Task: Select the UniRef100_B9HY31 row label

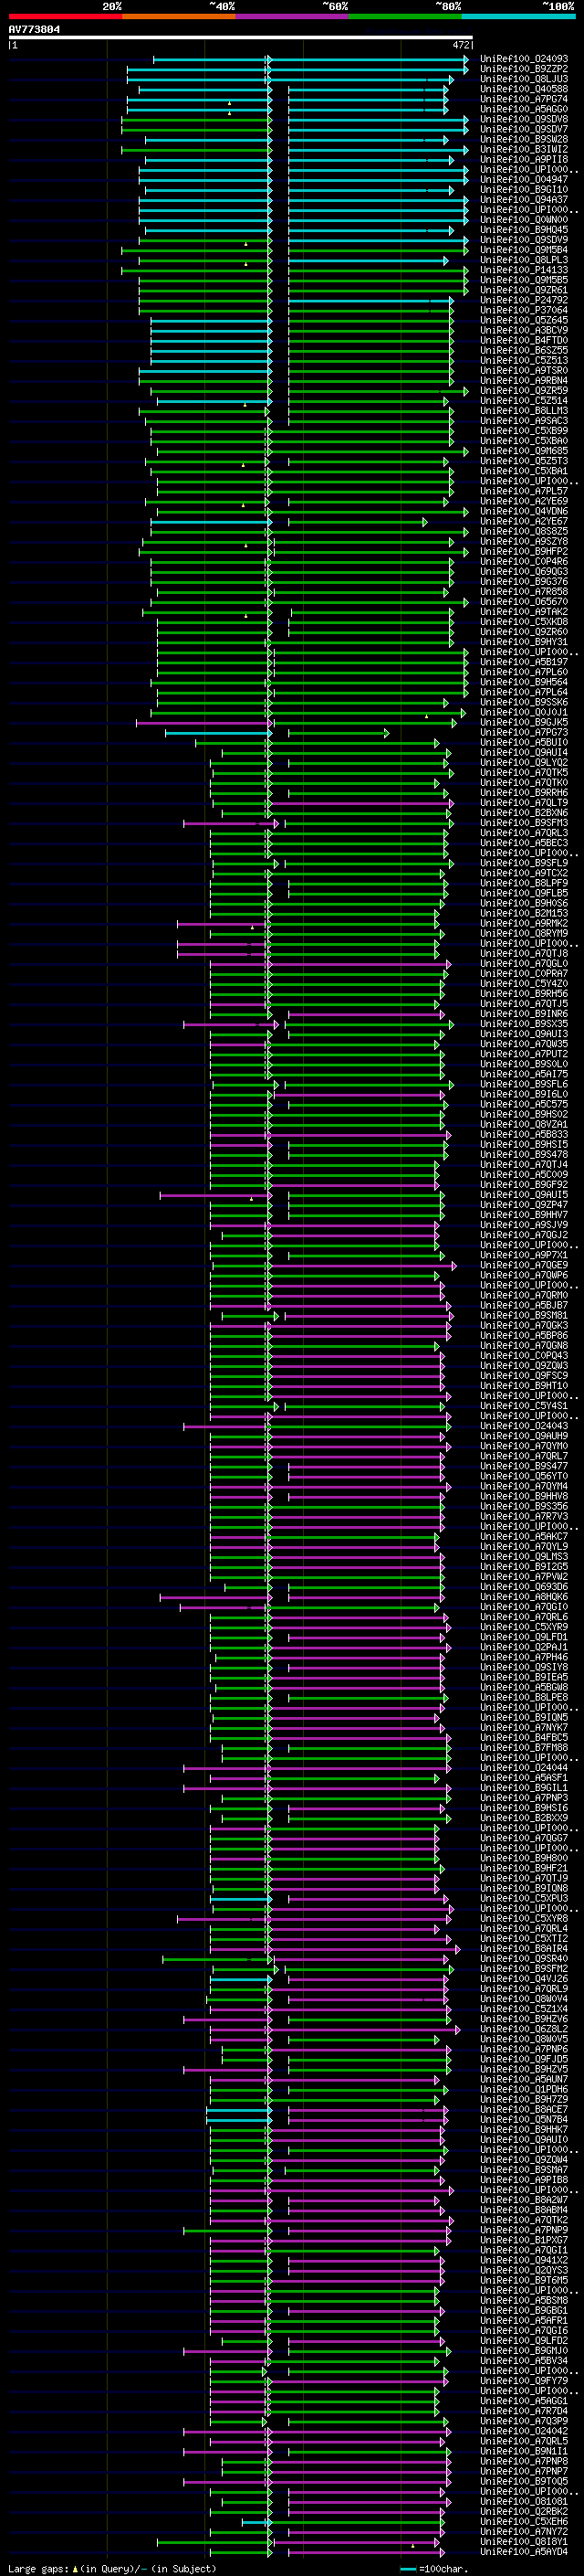Action: click(524, 642)
